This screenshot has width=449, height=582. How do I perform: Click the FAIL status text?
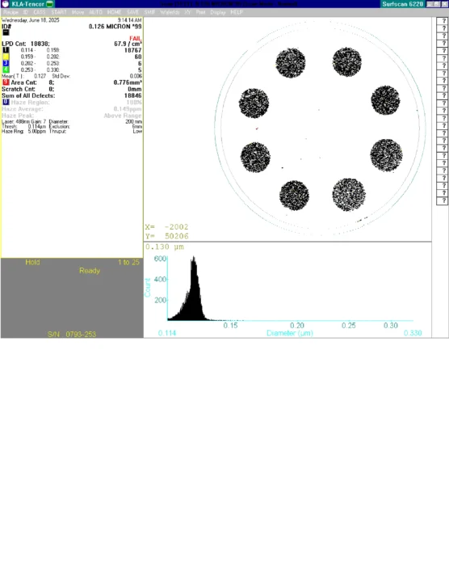click(136, 39)
